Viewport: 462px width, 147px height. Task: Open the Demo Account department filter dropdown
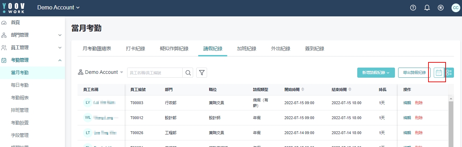tap(101, 72)
